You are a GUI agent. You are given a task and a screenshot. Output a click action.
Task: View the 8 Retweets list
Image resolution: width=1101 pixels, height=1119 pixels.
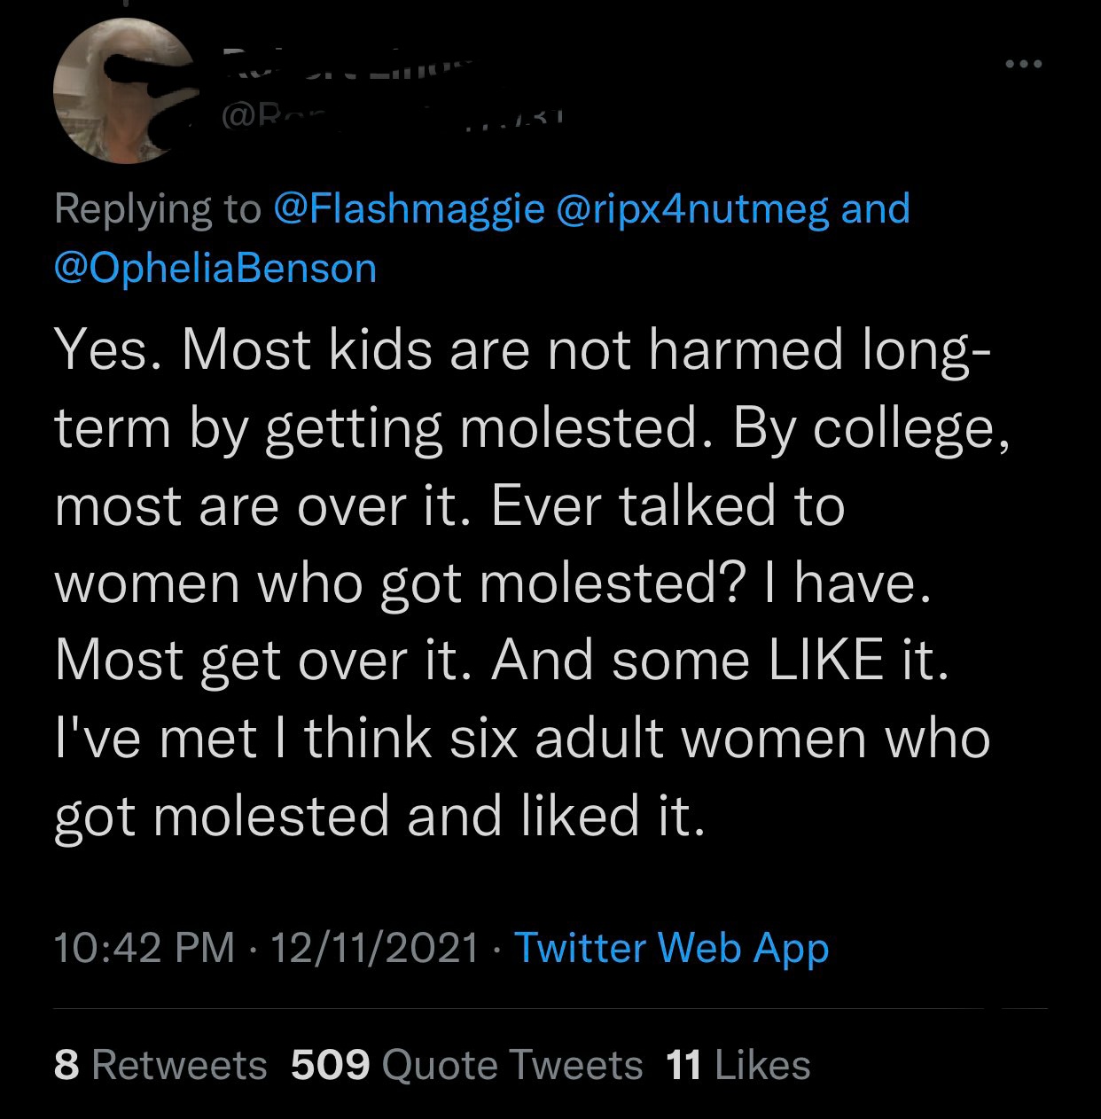point(160,1065)
